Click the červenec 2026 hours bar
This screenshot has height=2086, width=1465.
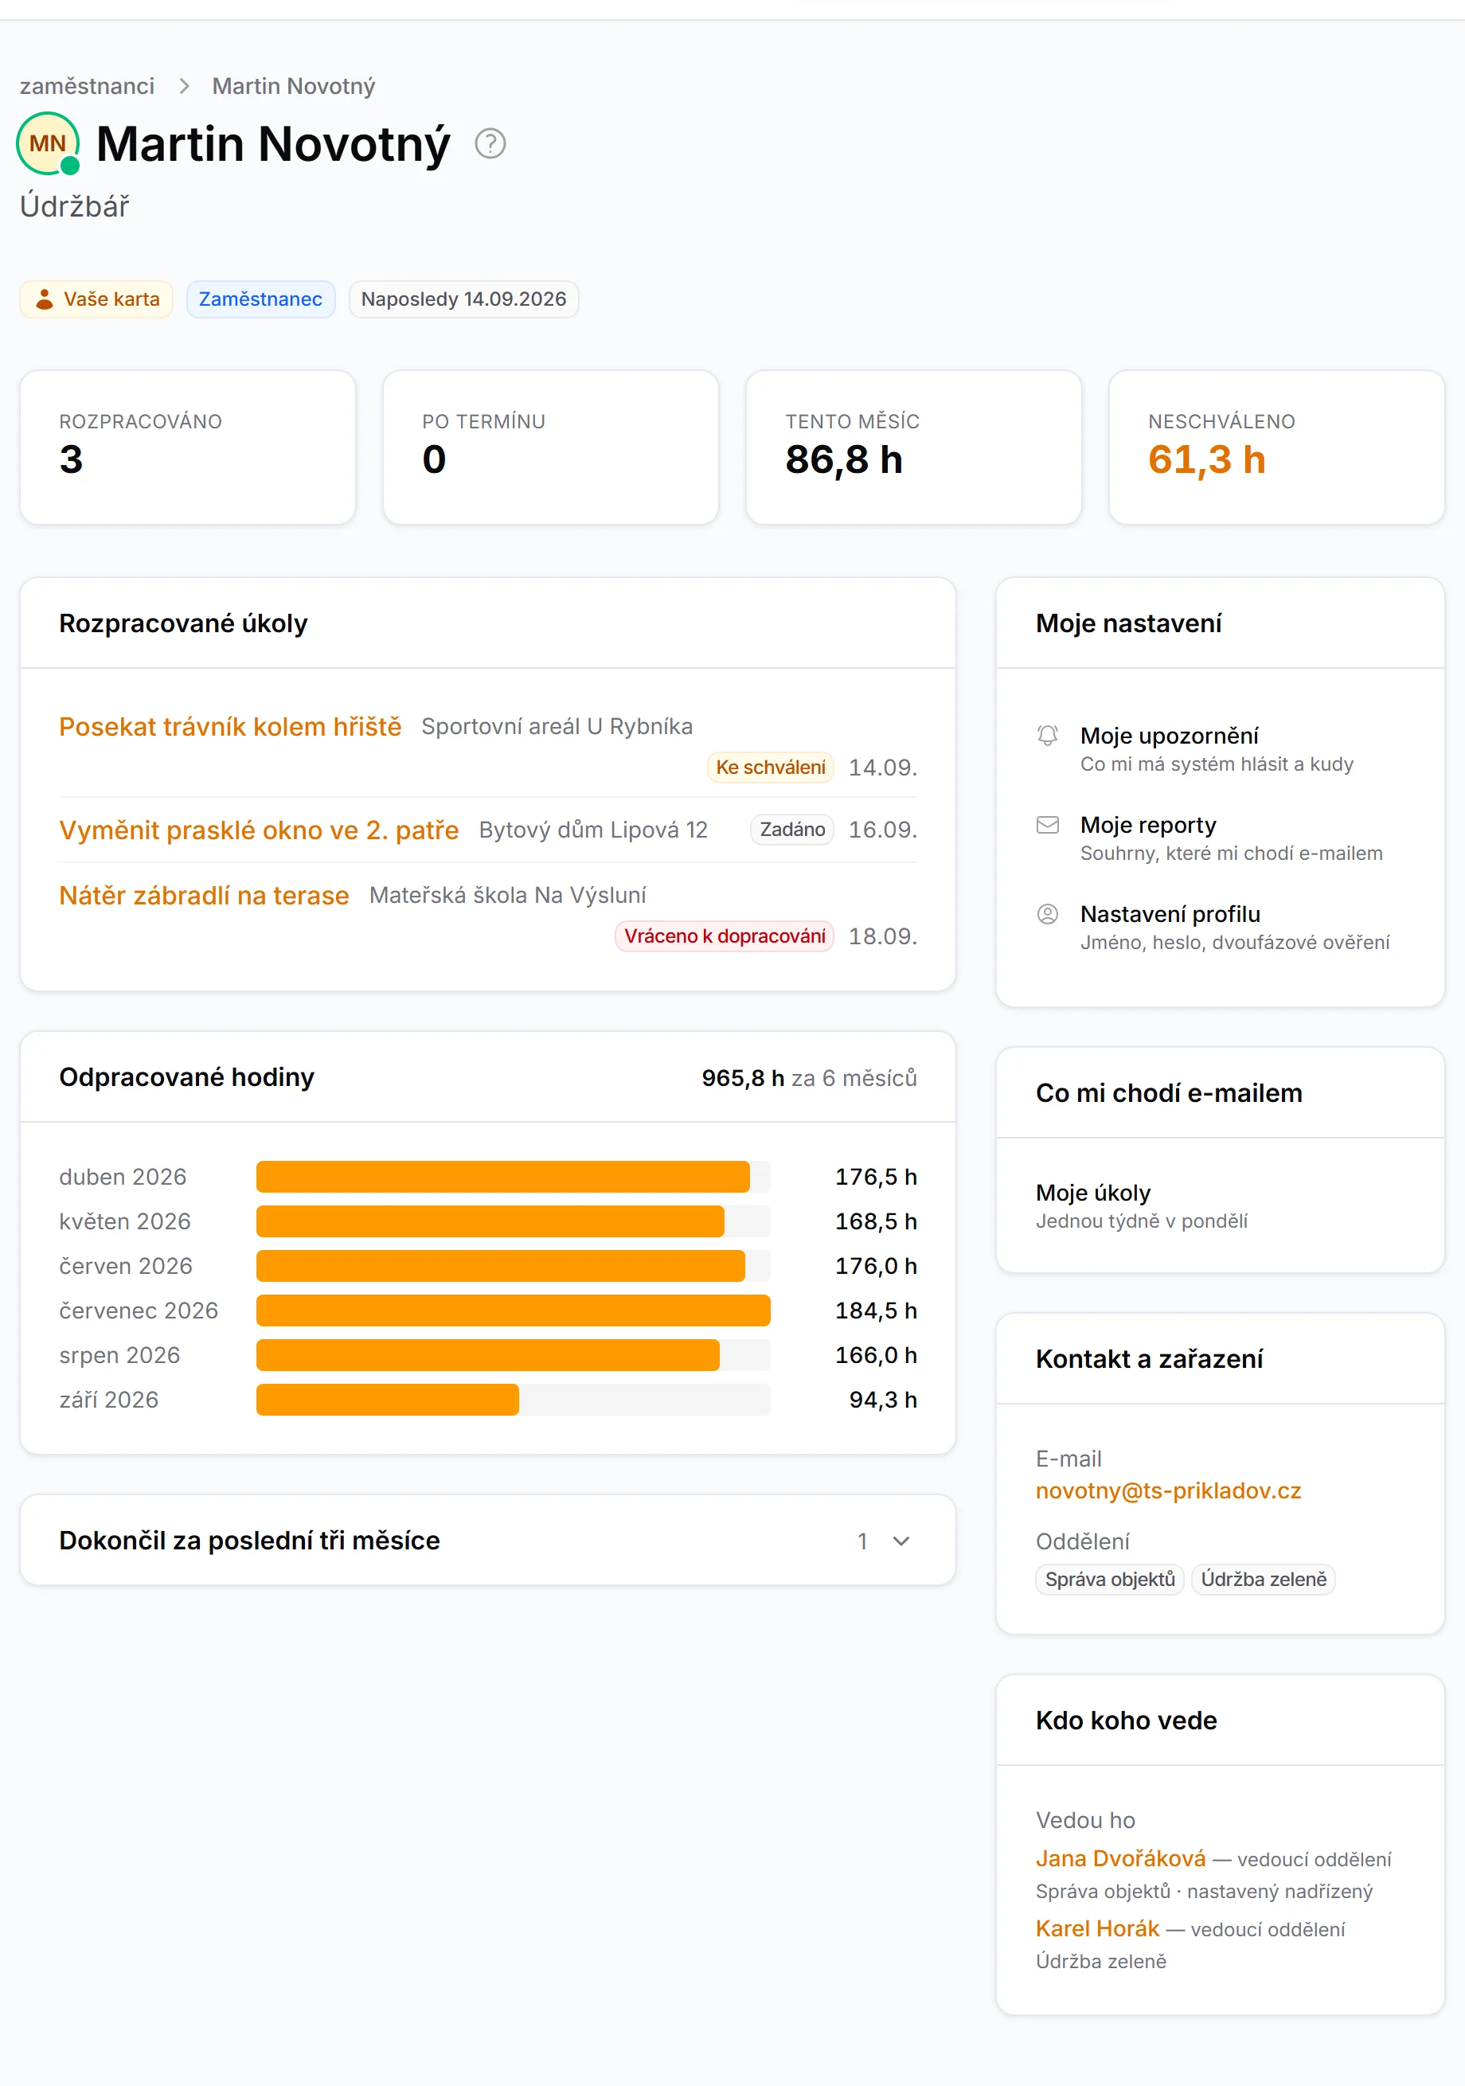click(513, 1310)
